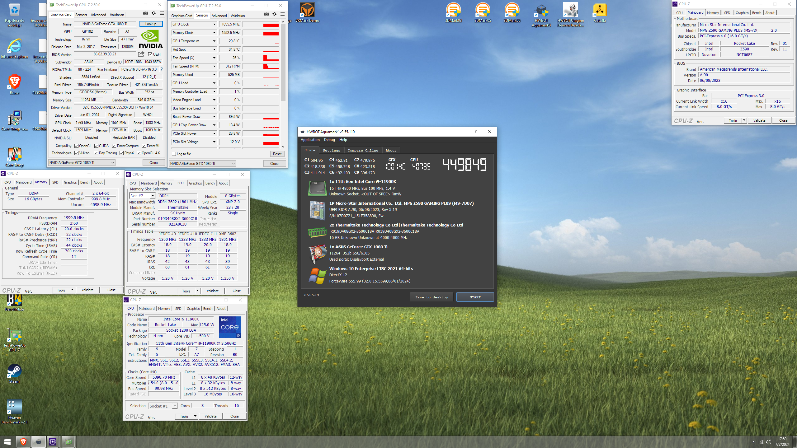Switch to Bench tab in CPU-Z Mainboard window

point(757,13)
